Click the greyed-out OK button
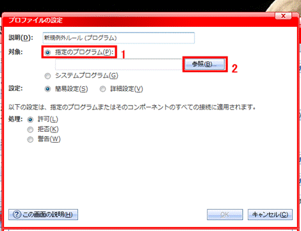This screenshot has width=301, height=231. coord(225,214)
